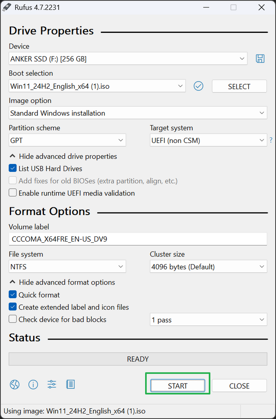Viewport: 276px width, 419px height.
Task: Click the checksum checkmark icon
Action: (198, 86)
